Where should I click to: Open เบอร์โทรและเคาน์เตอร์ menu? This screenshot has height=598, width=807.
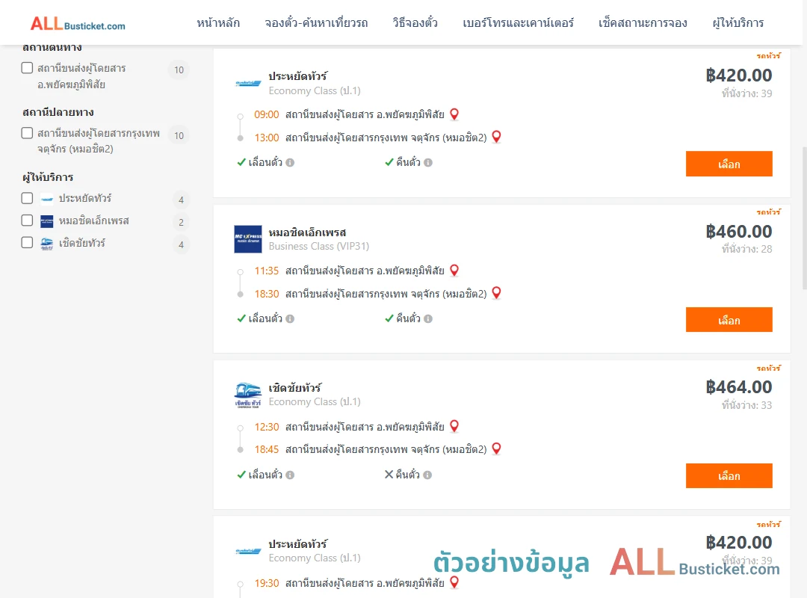click(518, 23)
